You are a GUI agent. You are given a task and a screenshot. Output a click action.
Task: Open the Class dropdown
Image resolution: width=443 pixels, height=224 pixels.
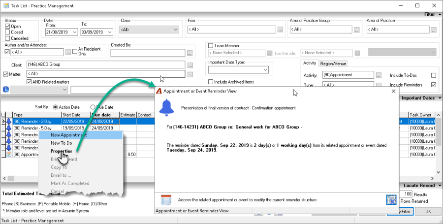(x=175, y=30)
